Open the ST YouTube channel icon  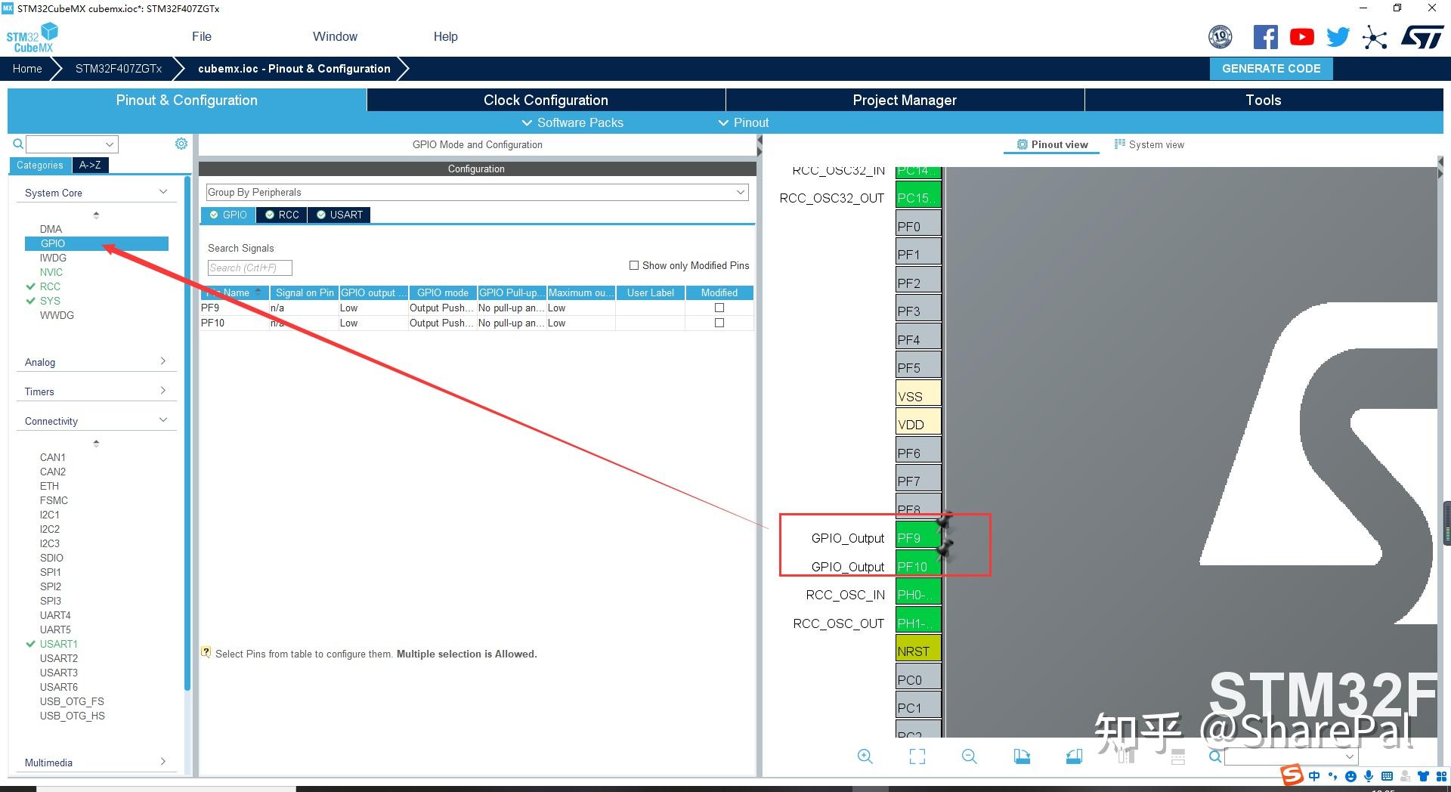pos(1302,37)
